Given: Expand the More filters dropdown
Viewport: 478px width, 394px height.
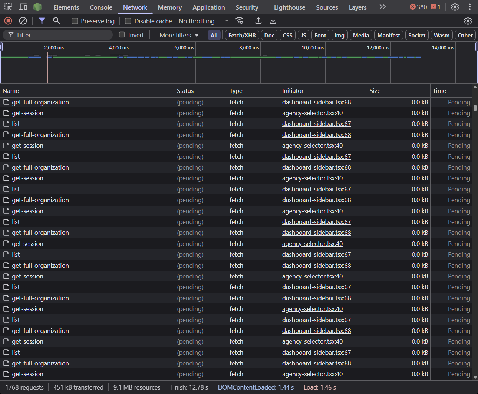Looking at the screenshot, I should [x=179, y=35].
